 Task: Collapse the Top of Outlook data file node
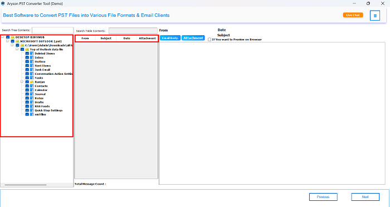pos(17,49)
